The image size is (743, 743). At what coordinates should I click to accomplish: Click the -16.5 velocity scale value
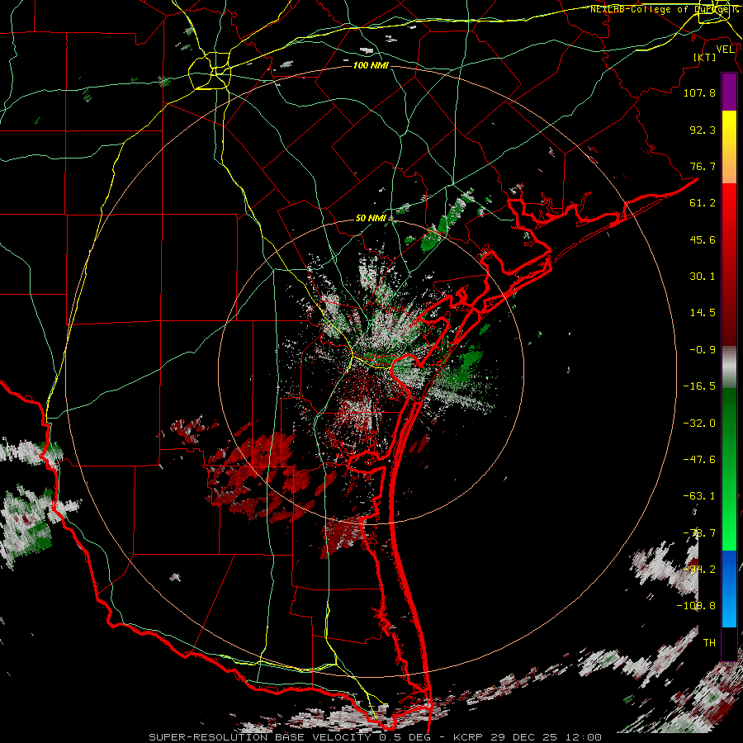pos(699,386)
